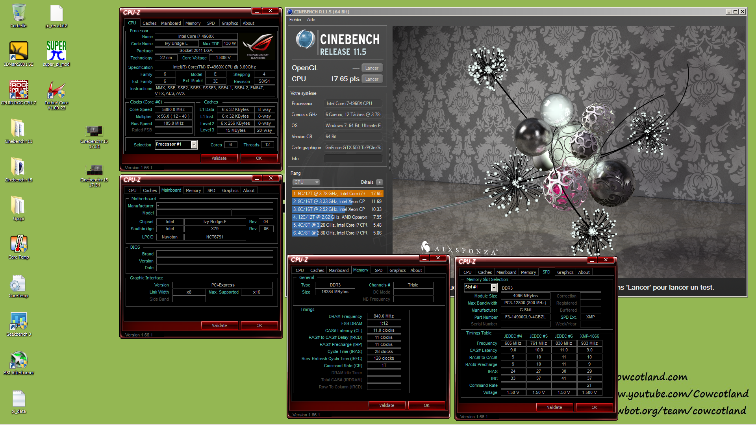Click Lancer button next to CPU score
The width and height of the screenshot is (756, 425).
pos(372,79)
